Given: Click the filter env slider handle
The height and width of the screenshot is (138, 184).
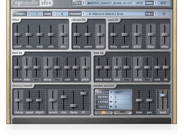Looking at the screenshot, I should pyautogui.click(x=63, y=34).
